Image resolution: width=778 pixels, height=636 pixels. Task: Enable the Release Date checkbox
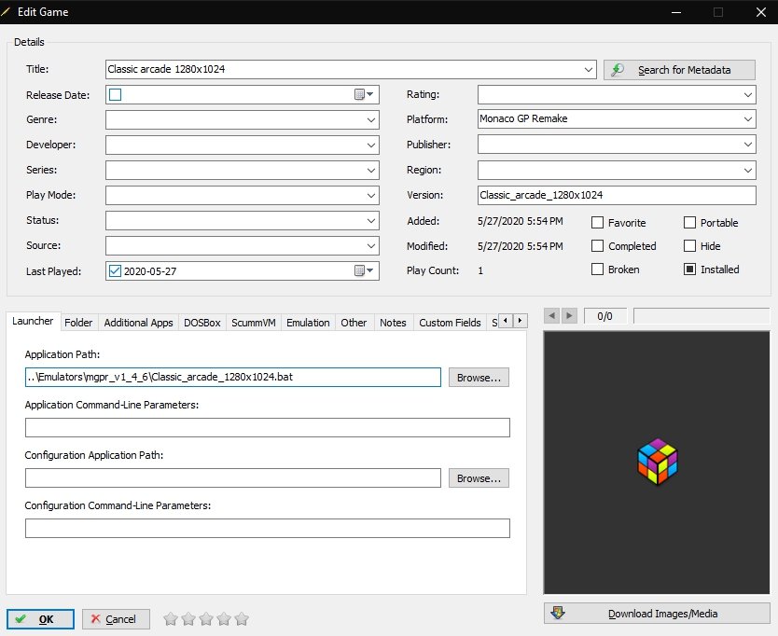[x=115, y=94]
